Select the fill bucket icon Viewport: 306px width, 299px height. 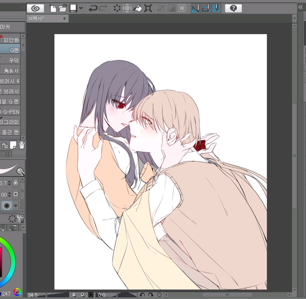pos(138,9)
